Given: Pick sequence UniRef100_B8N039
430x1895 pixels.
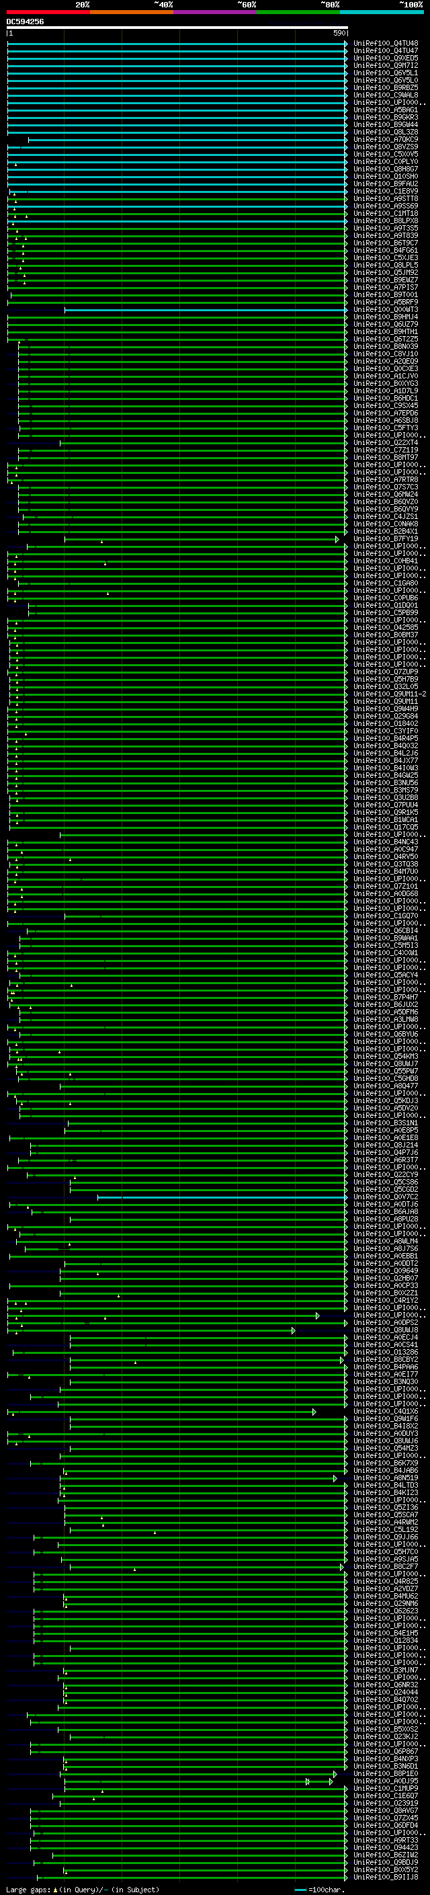Looking at the screenshot, I should pos(386,346).
